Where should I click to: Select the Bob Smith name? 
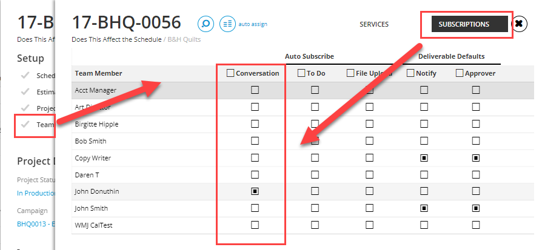coord(90,141)
